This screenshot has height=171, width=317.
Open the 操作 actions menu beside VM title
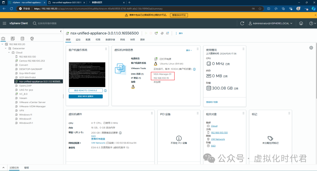pos(179,33)
